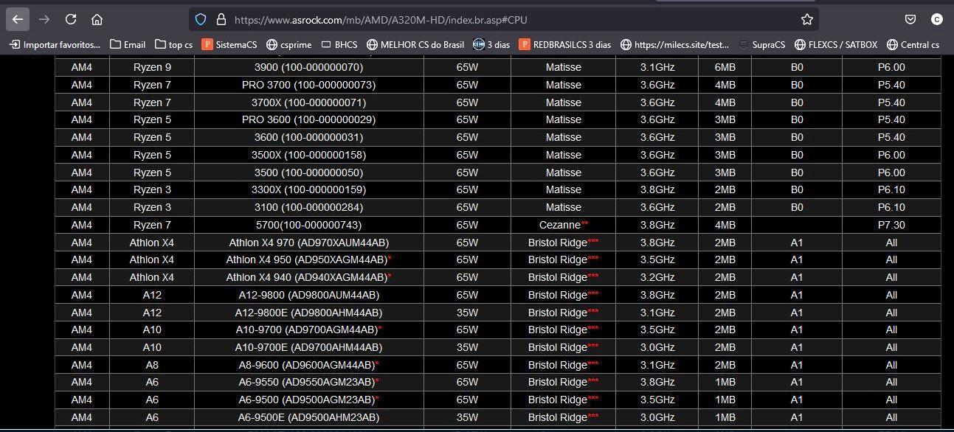Click the 3600 (100-000000031) cell
Screen dimensions: 954x432
[x=308, y=137]
